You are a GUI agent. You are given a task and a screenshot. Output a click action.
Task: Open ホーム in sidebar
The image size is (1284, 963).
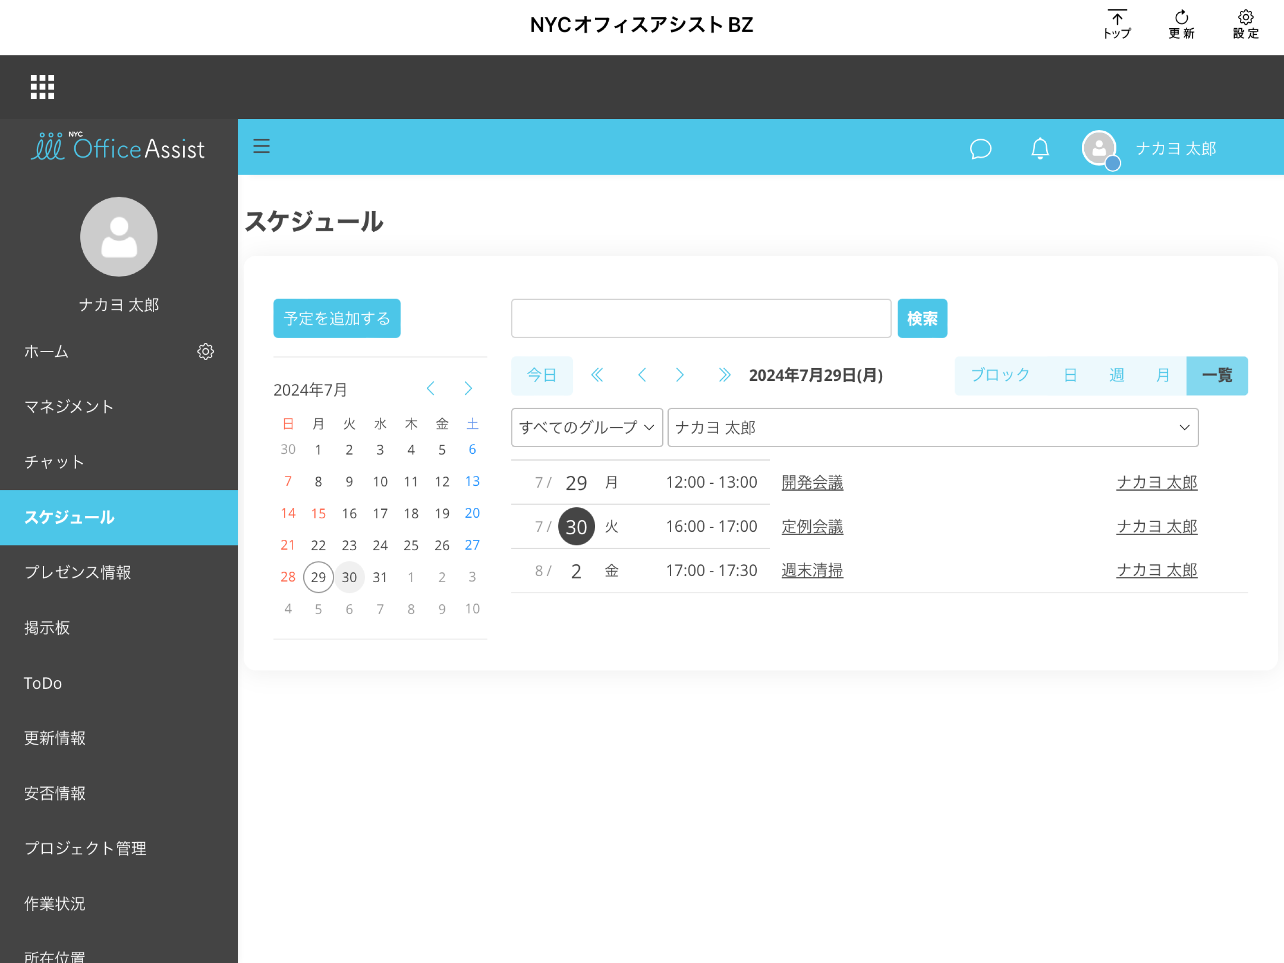(47, 351)
